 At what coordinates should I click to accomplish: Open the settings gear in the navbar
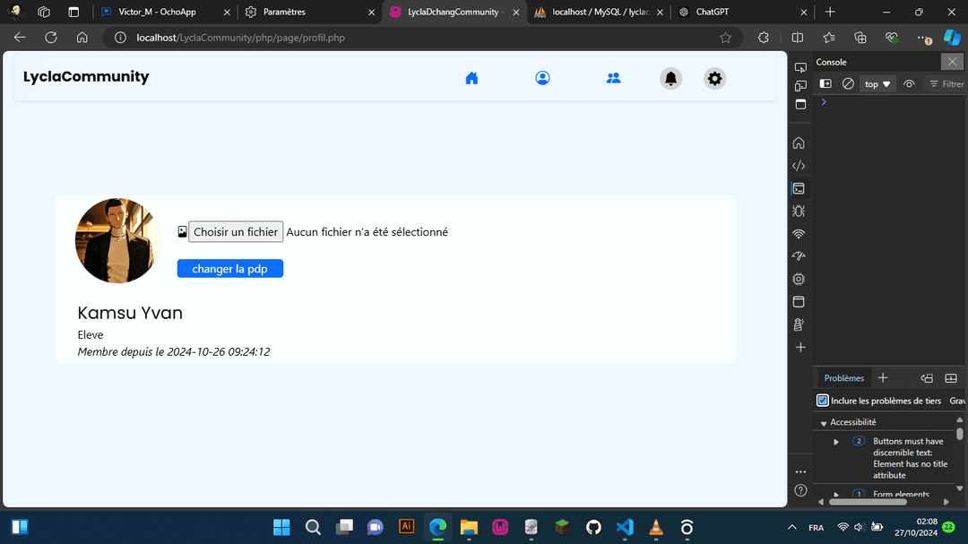tap(715, 79)
